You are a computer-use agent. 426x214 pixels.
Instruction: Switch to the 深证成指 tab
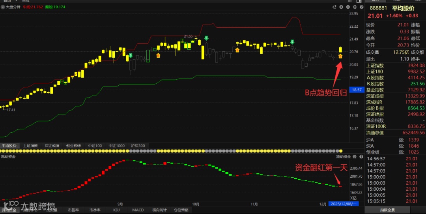pyautogui.click(x=52, y=146)
